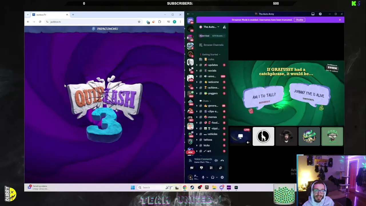The width and height of the screenshot is (366, 206).
Task: Open the vehicles channel
Action: (x=212, y=134)
